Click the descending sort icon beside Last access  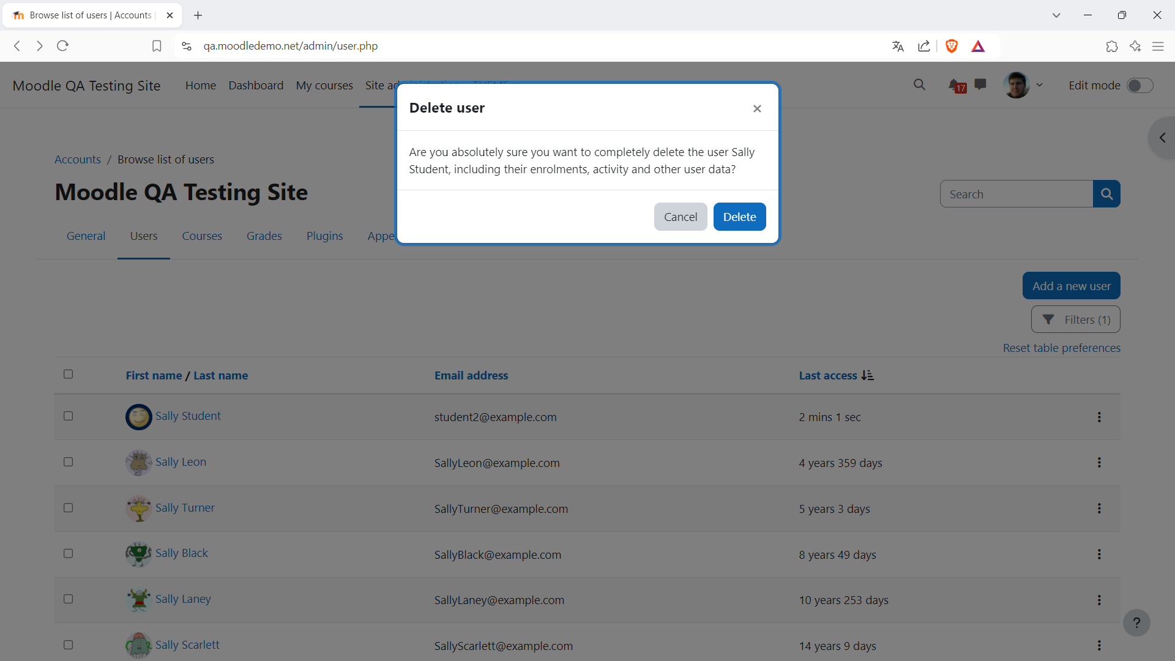point(868,375)
